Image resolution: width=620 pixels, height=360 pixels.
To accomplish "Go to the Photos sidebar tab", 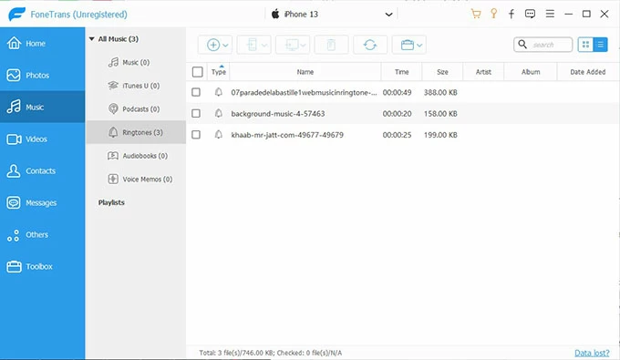I will pos(42,75).
